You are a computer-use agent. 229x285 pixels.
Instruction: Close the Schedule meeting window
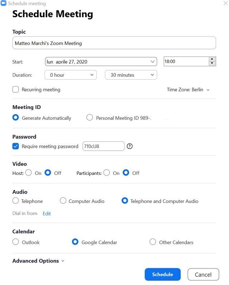(224, 3)
